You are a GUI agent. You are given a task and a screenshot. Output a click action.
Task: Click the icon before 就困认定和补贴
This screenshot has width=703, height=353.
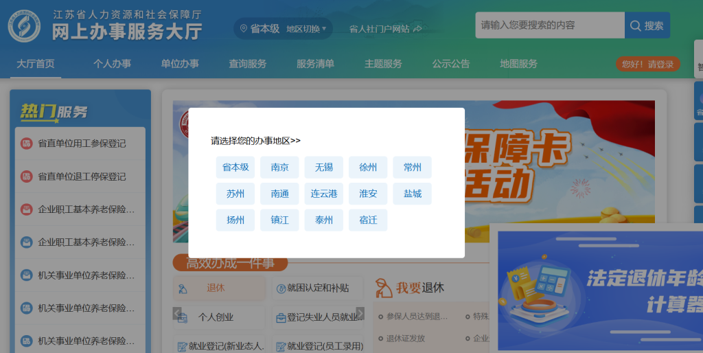(x=281, y=288)
